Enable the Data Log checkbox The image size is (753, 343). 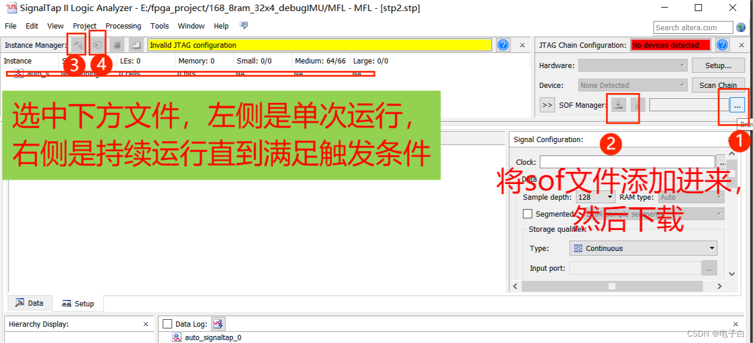click(x=167, y=324)
